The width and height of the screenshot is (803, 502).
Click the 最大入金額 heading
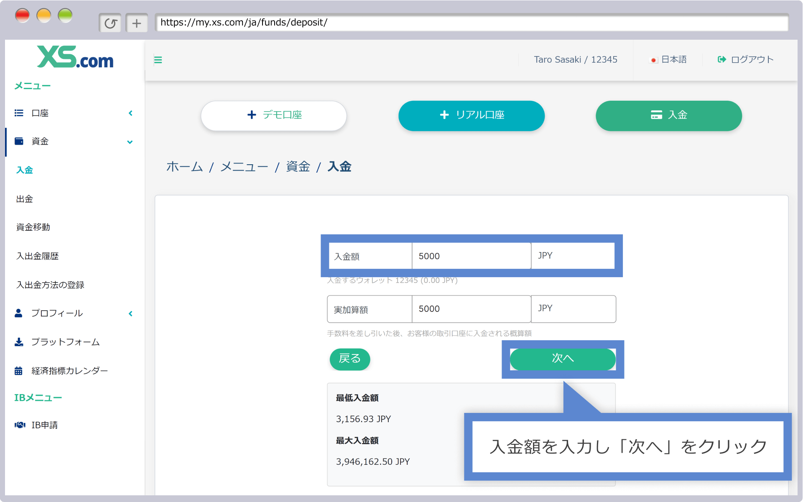point(357,441)
